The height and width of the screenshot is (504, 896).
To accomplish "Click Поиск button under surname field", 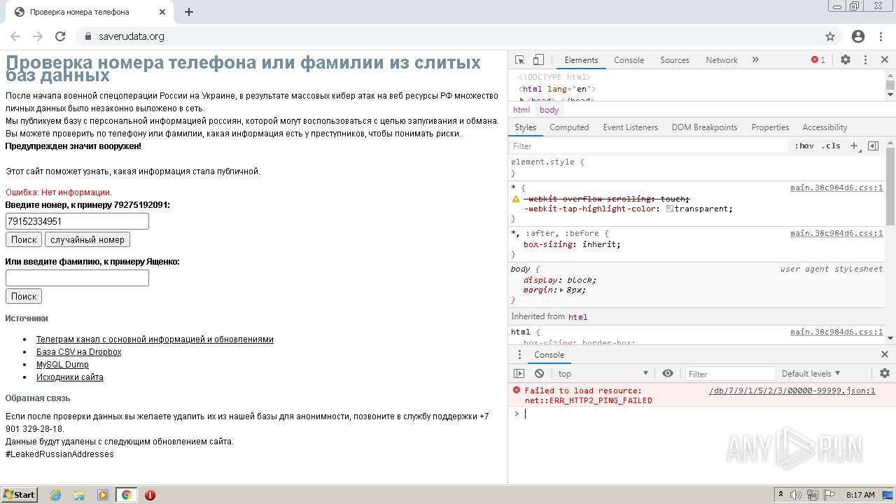I will click(x=24, y=296).
